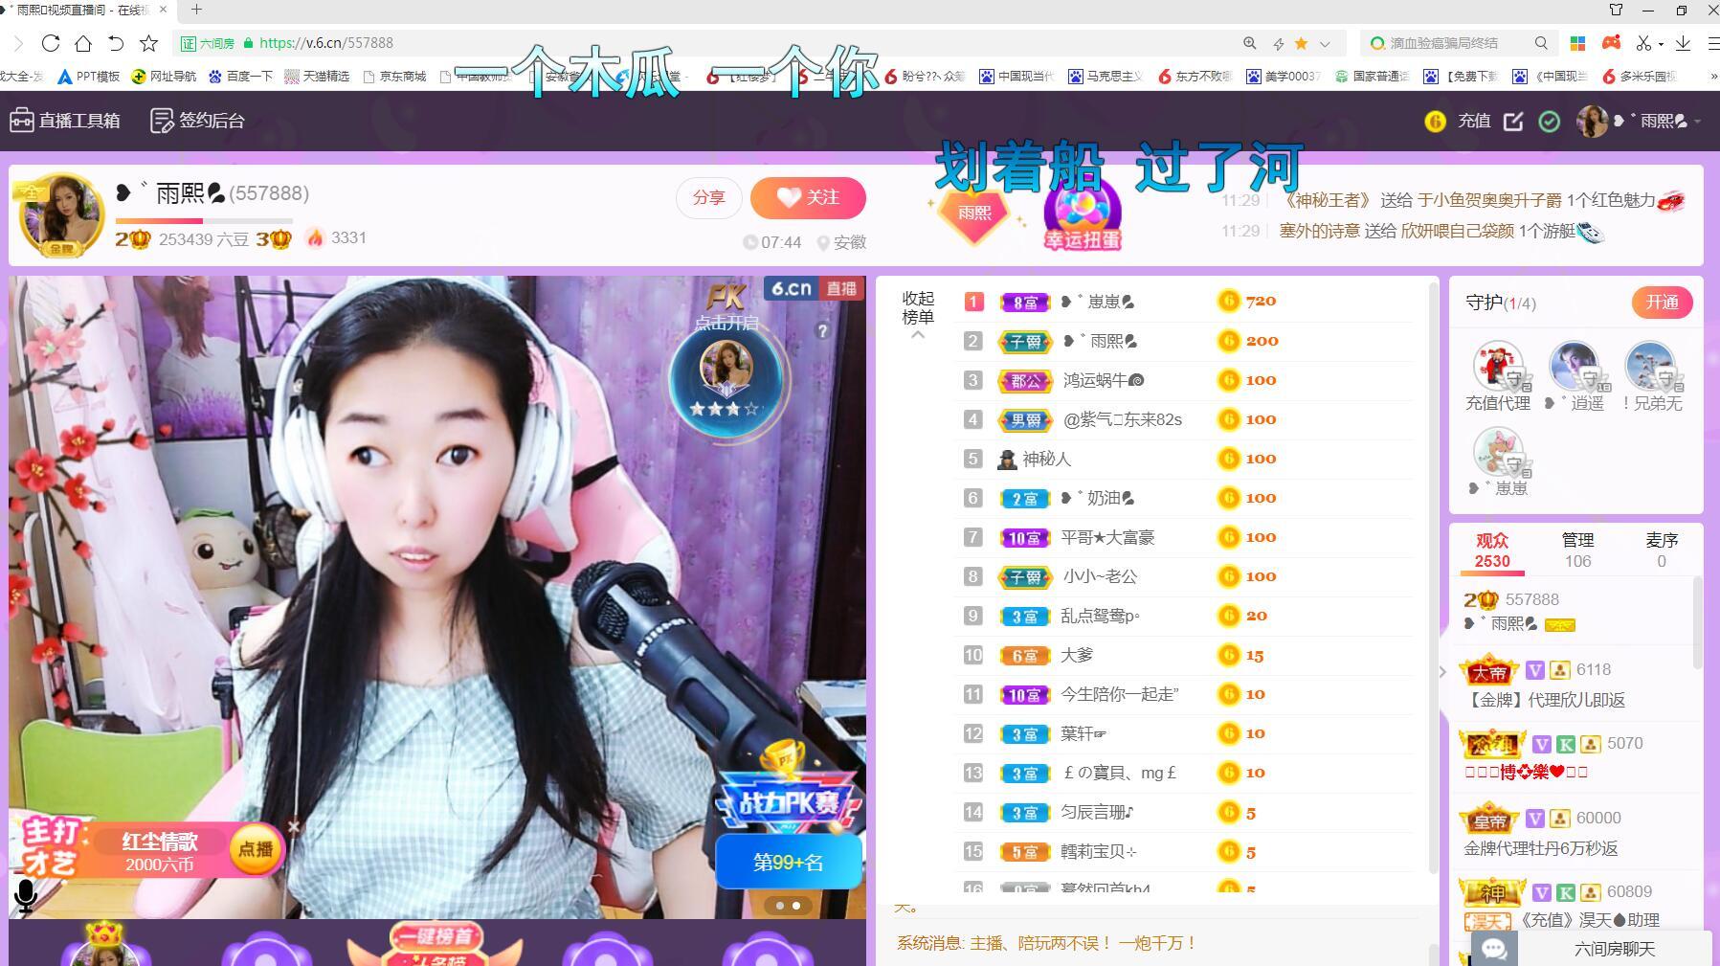Collapse the audience side panel arrow
Image resolution: width=1720 pixels, height=966 pixels.
(1442, 672)
